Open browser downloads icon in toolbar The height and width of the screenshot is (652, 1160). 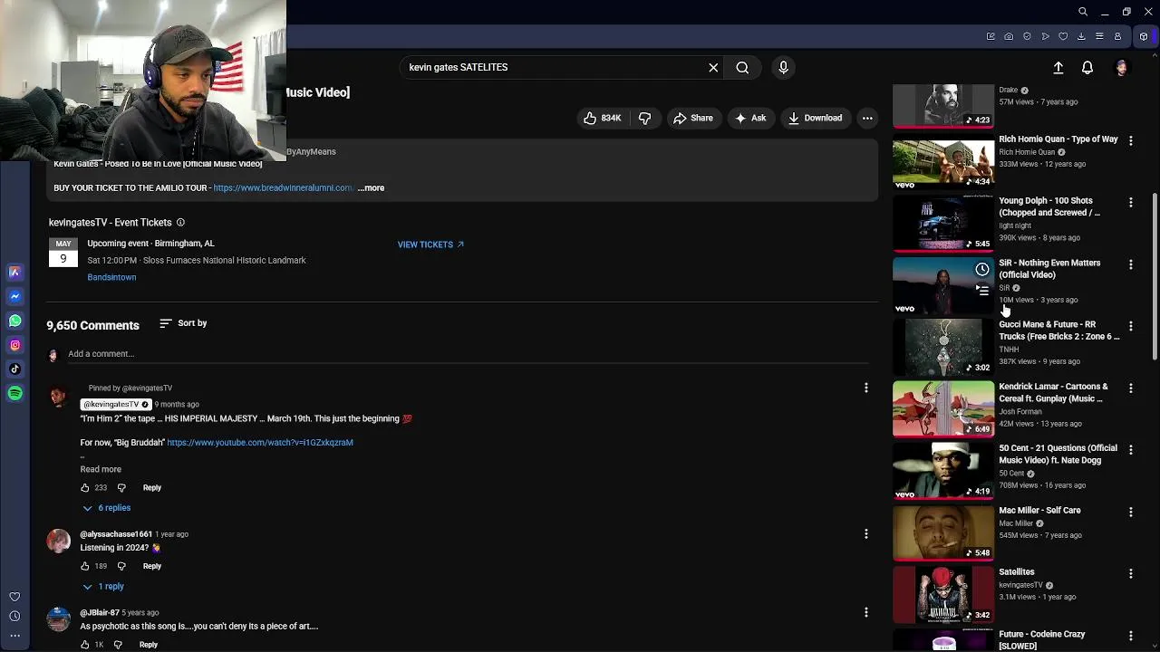(x=1081, y=36)
